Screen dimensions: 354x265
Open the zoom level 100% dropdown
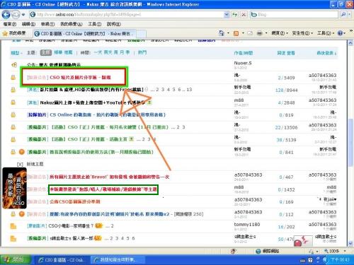[x=345, y=251]
